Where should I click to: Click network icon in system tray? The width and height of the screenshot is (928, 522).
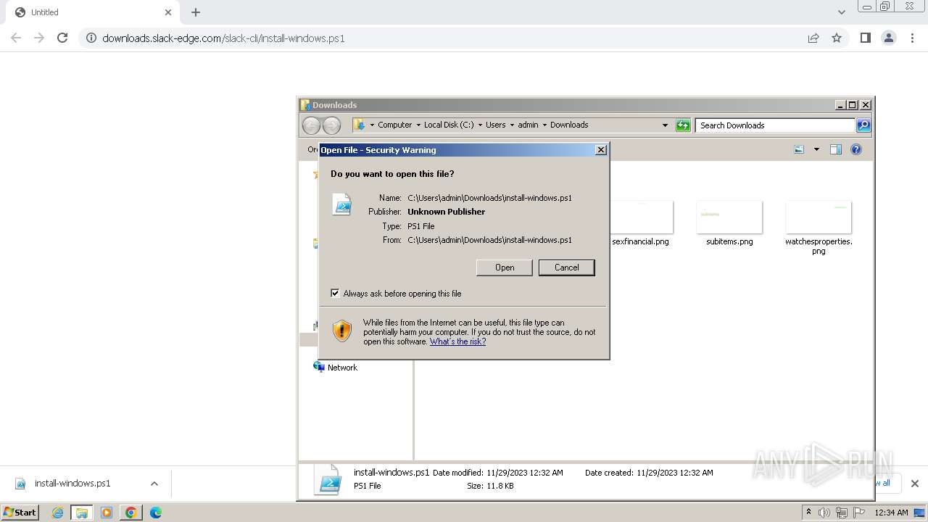coord(842,513)
